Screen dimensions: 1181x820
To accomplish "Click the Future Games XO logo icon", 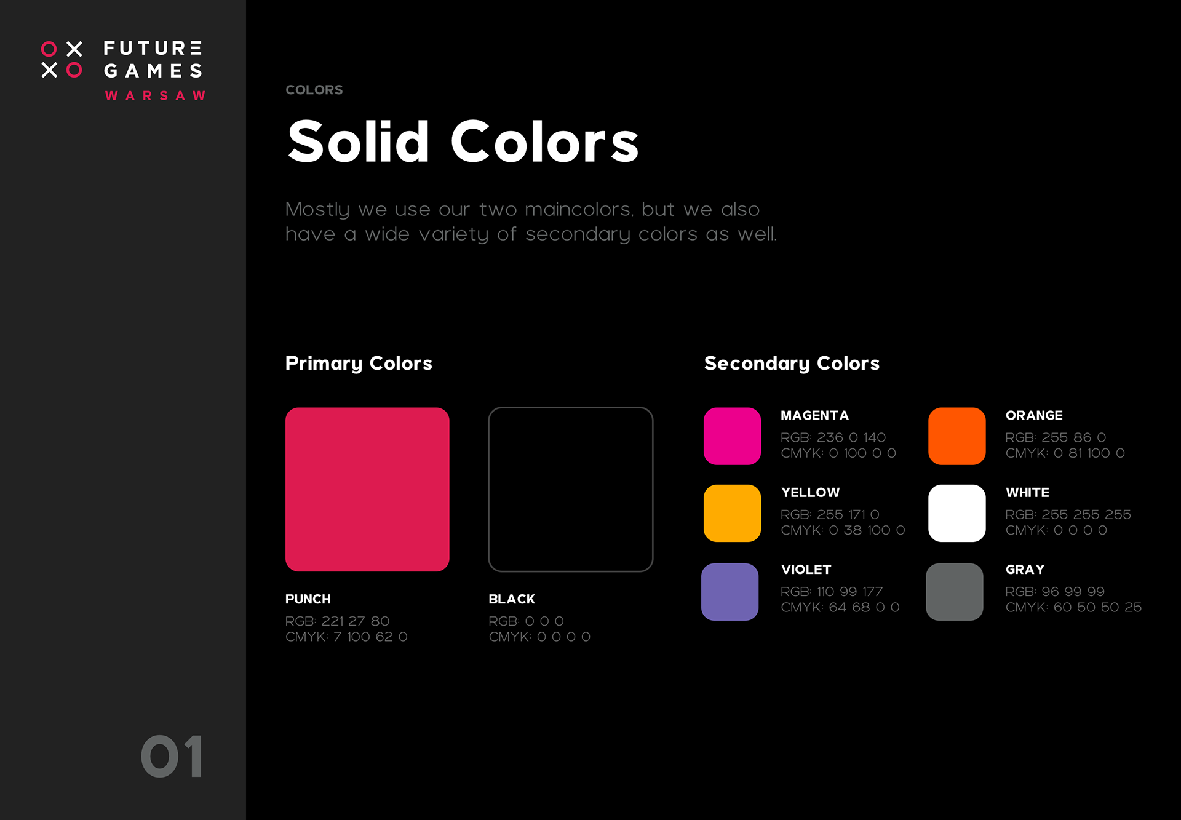I will coord(62,60).
